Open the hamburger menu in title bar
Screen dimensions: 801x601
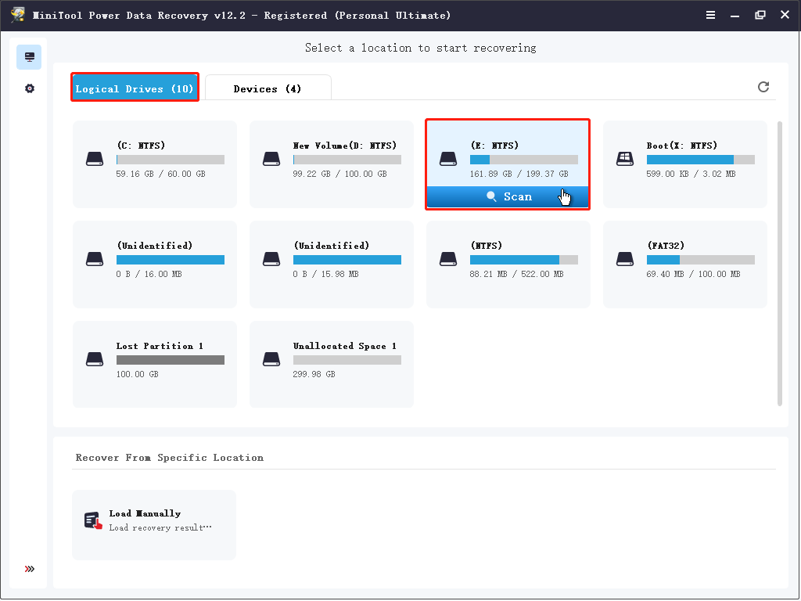coord(710,15)
